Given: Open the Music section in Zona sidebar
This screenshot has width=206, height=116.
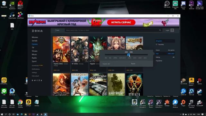Looking at the screenshot, I should pyautogui.click(x=34, y=54).
